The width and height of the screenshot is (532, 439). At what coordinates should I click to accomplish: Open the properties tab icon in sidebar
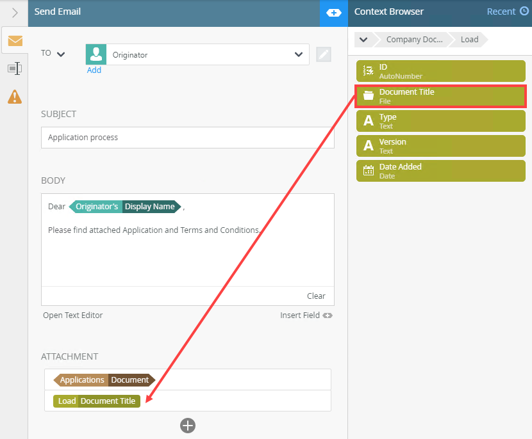14,68
